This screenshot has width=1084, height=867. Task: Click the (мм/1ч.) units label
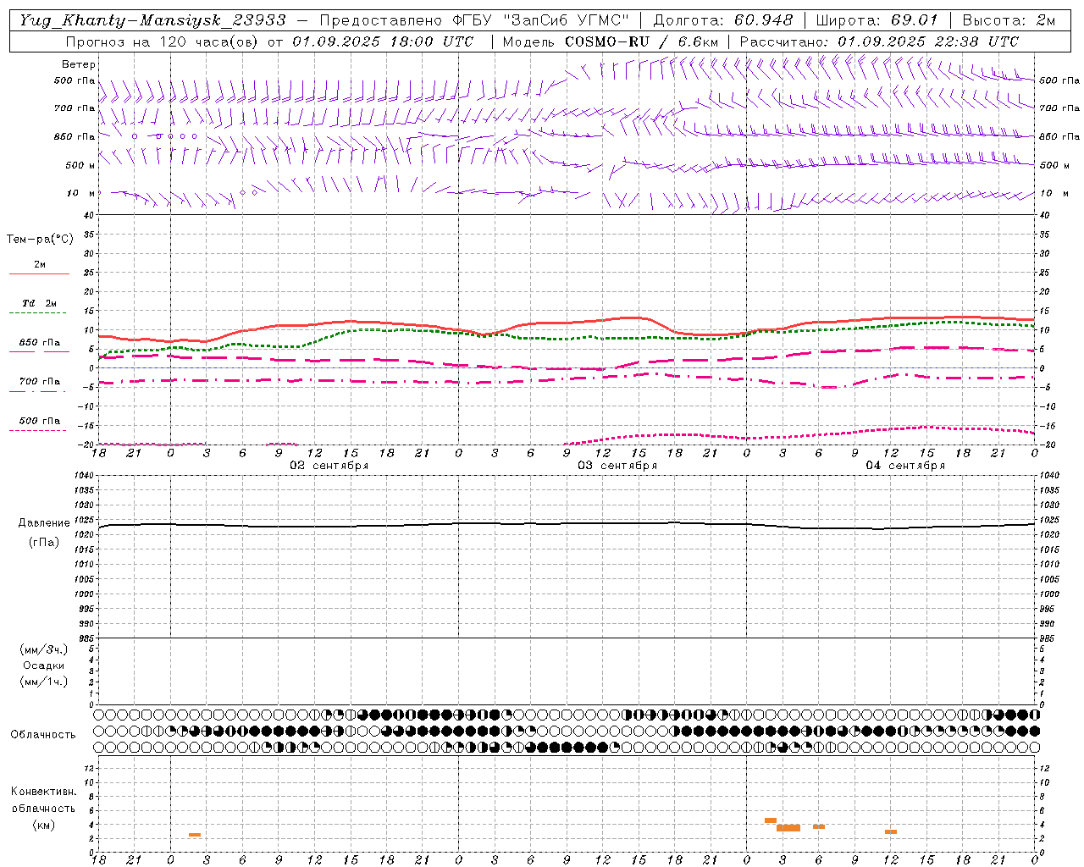pyautogui.click(x=44, y=682)
